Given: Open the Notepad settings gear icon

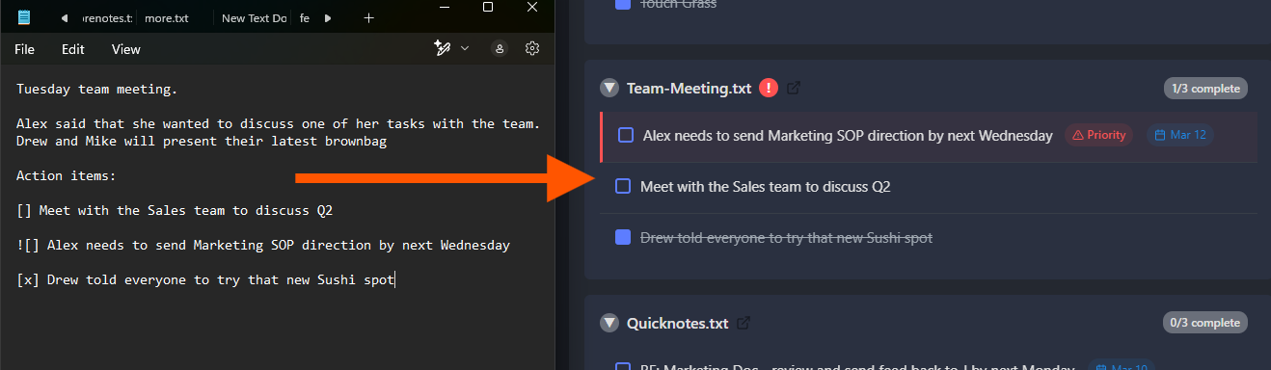Looking at the screenshot, I should coord(531,48).
